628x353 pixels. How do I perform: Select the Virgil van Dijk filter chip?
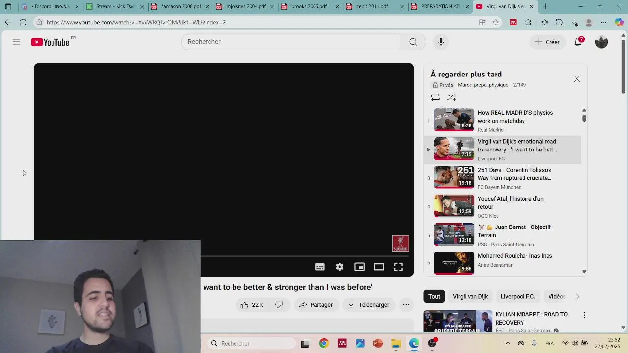pyautogui.click(x=470, y=296)
